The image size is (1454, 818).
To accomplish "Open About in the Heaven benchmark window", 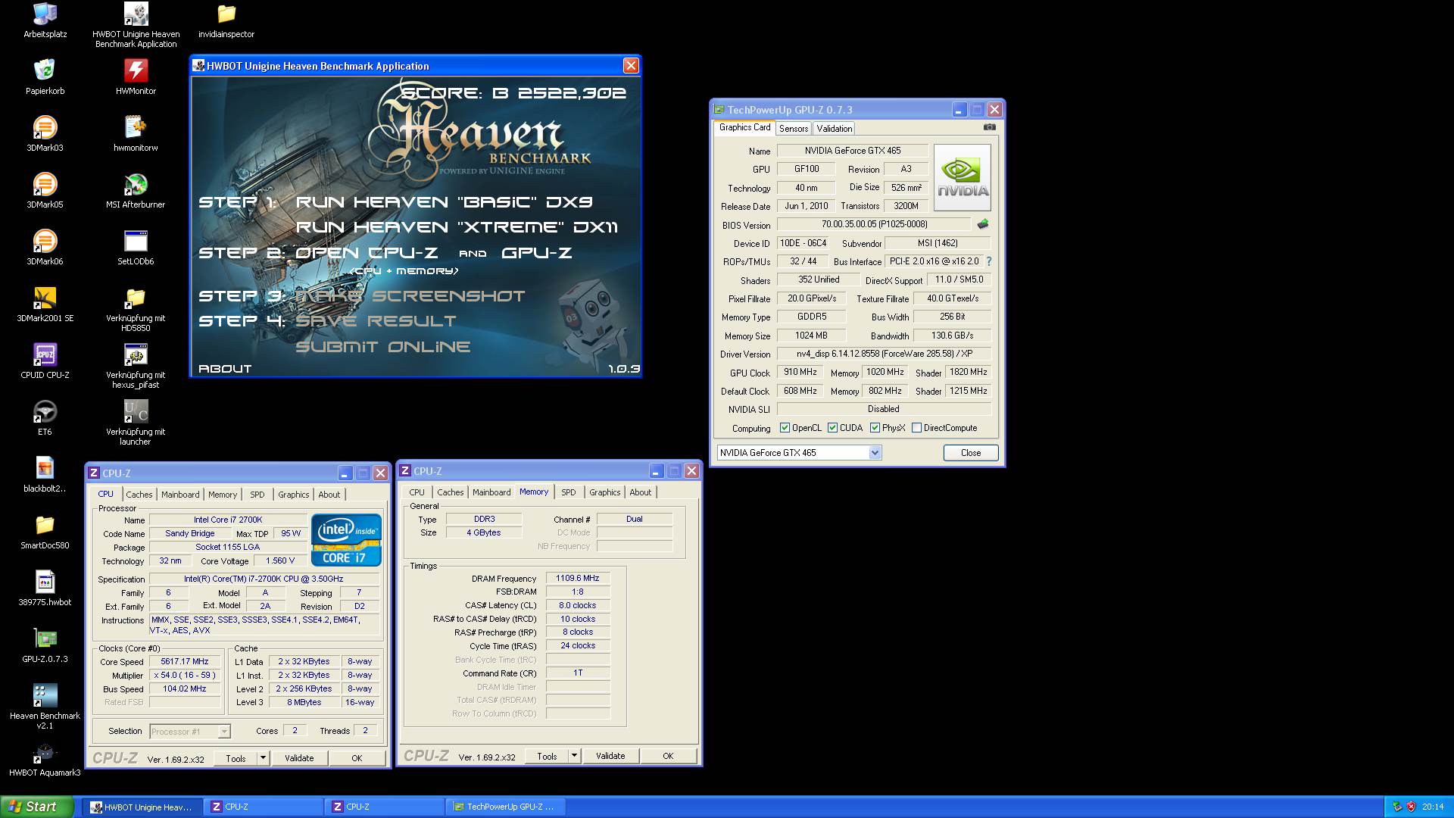I will click(225, 369).
